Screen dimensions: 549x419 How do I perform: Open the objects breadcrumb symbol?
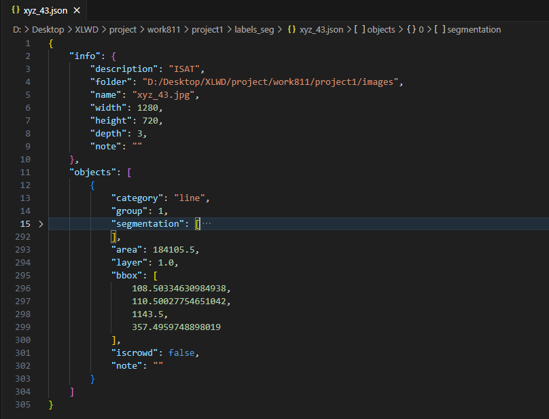[x=374, y=30]
